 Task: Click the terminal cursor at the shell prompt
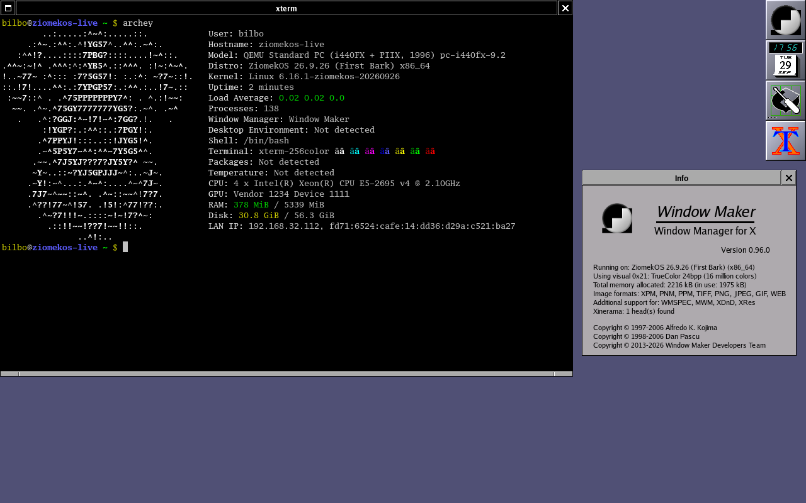(125, 247)
